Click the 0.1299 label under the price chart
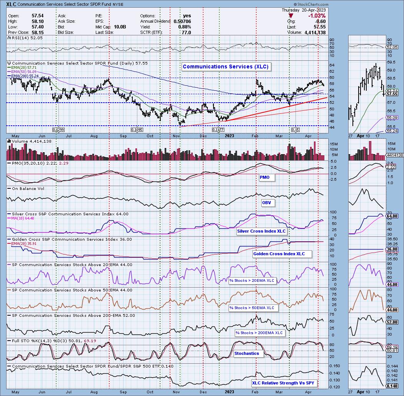 pyautogui.click(x=58, y=130)
